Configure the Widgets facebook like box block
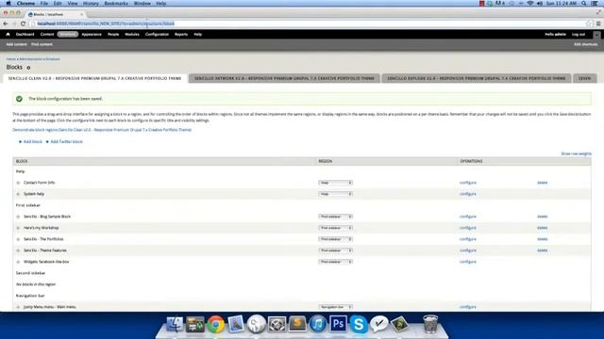 click(468, 262)
